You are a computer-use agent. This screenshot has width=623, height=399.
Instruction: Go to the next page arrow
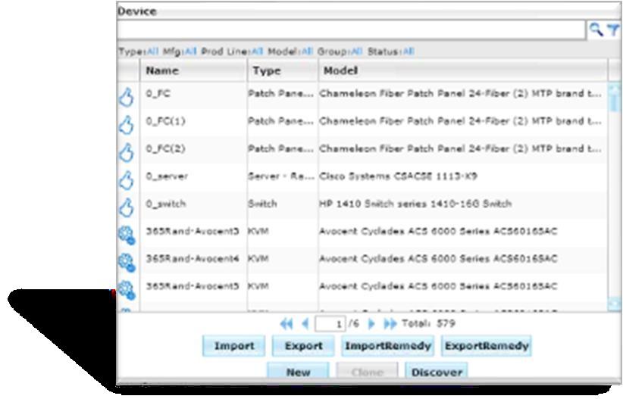pyautogui.click(x=371, y=324)
